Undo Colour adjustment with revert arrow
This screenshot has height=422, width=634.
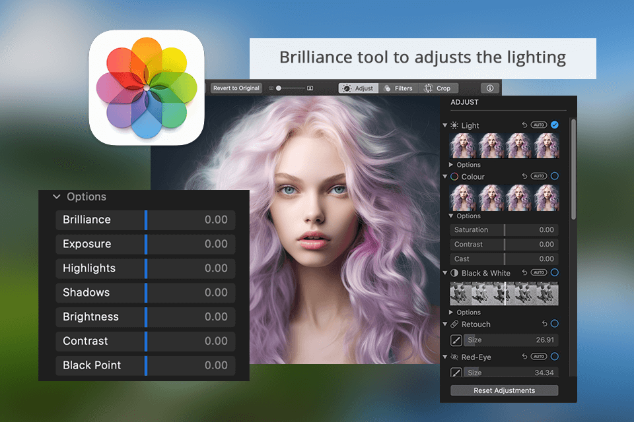(524, 176)
